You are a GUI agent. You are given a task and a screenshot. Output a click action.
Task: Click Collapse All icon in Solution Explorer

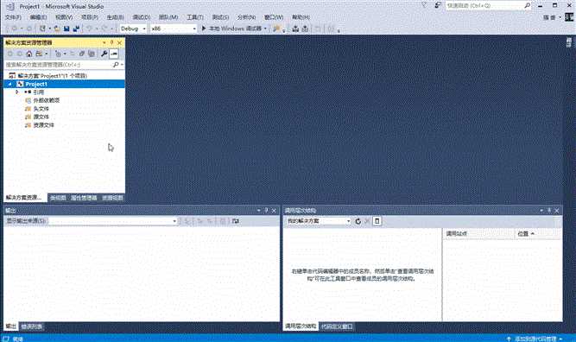coord(81,54)
